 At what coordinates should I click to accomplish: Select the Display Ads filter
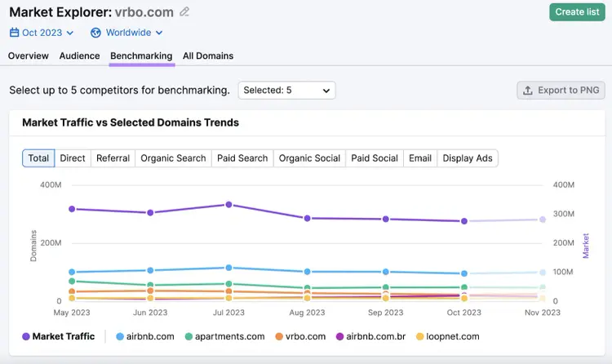click(468, 158)
